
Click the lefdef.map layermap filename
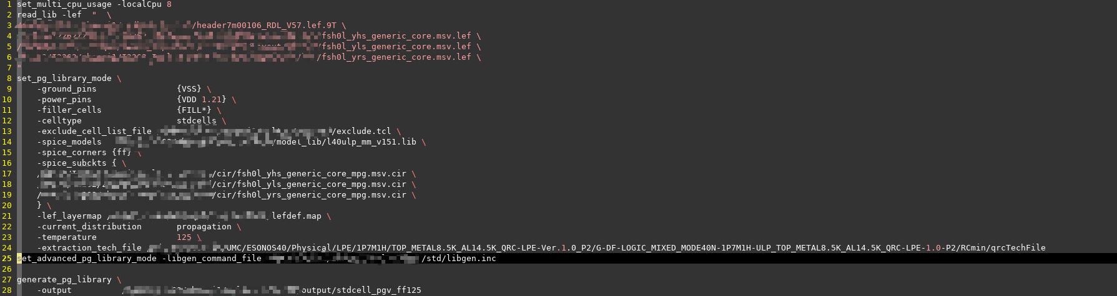[297, 216]
